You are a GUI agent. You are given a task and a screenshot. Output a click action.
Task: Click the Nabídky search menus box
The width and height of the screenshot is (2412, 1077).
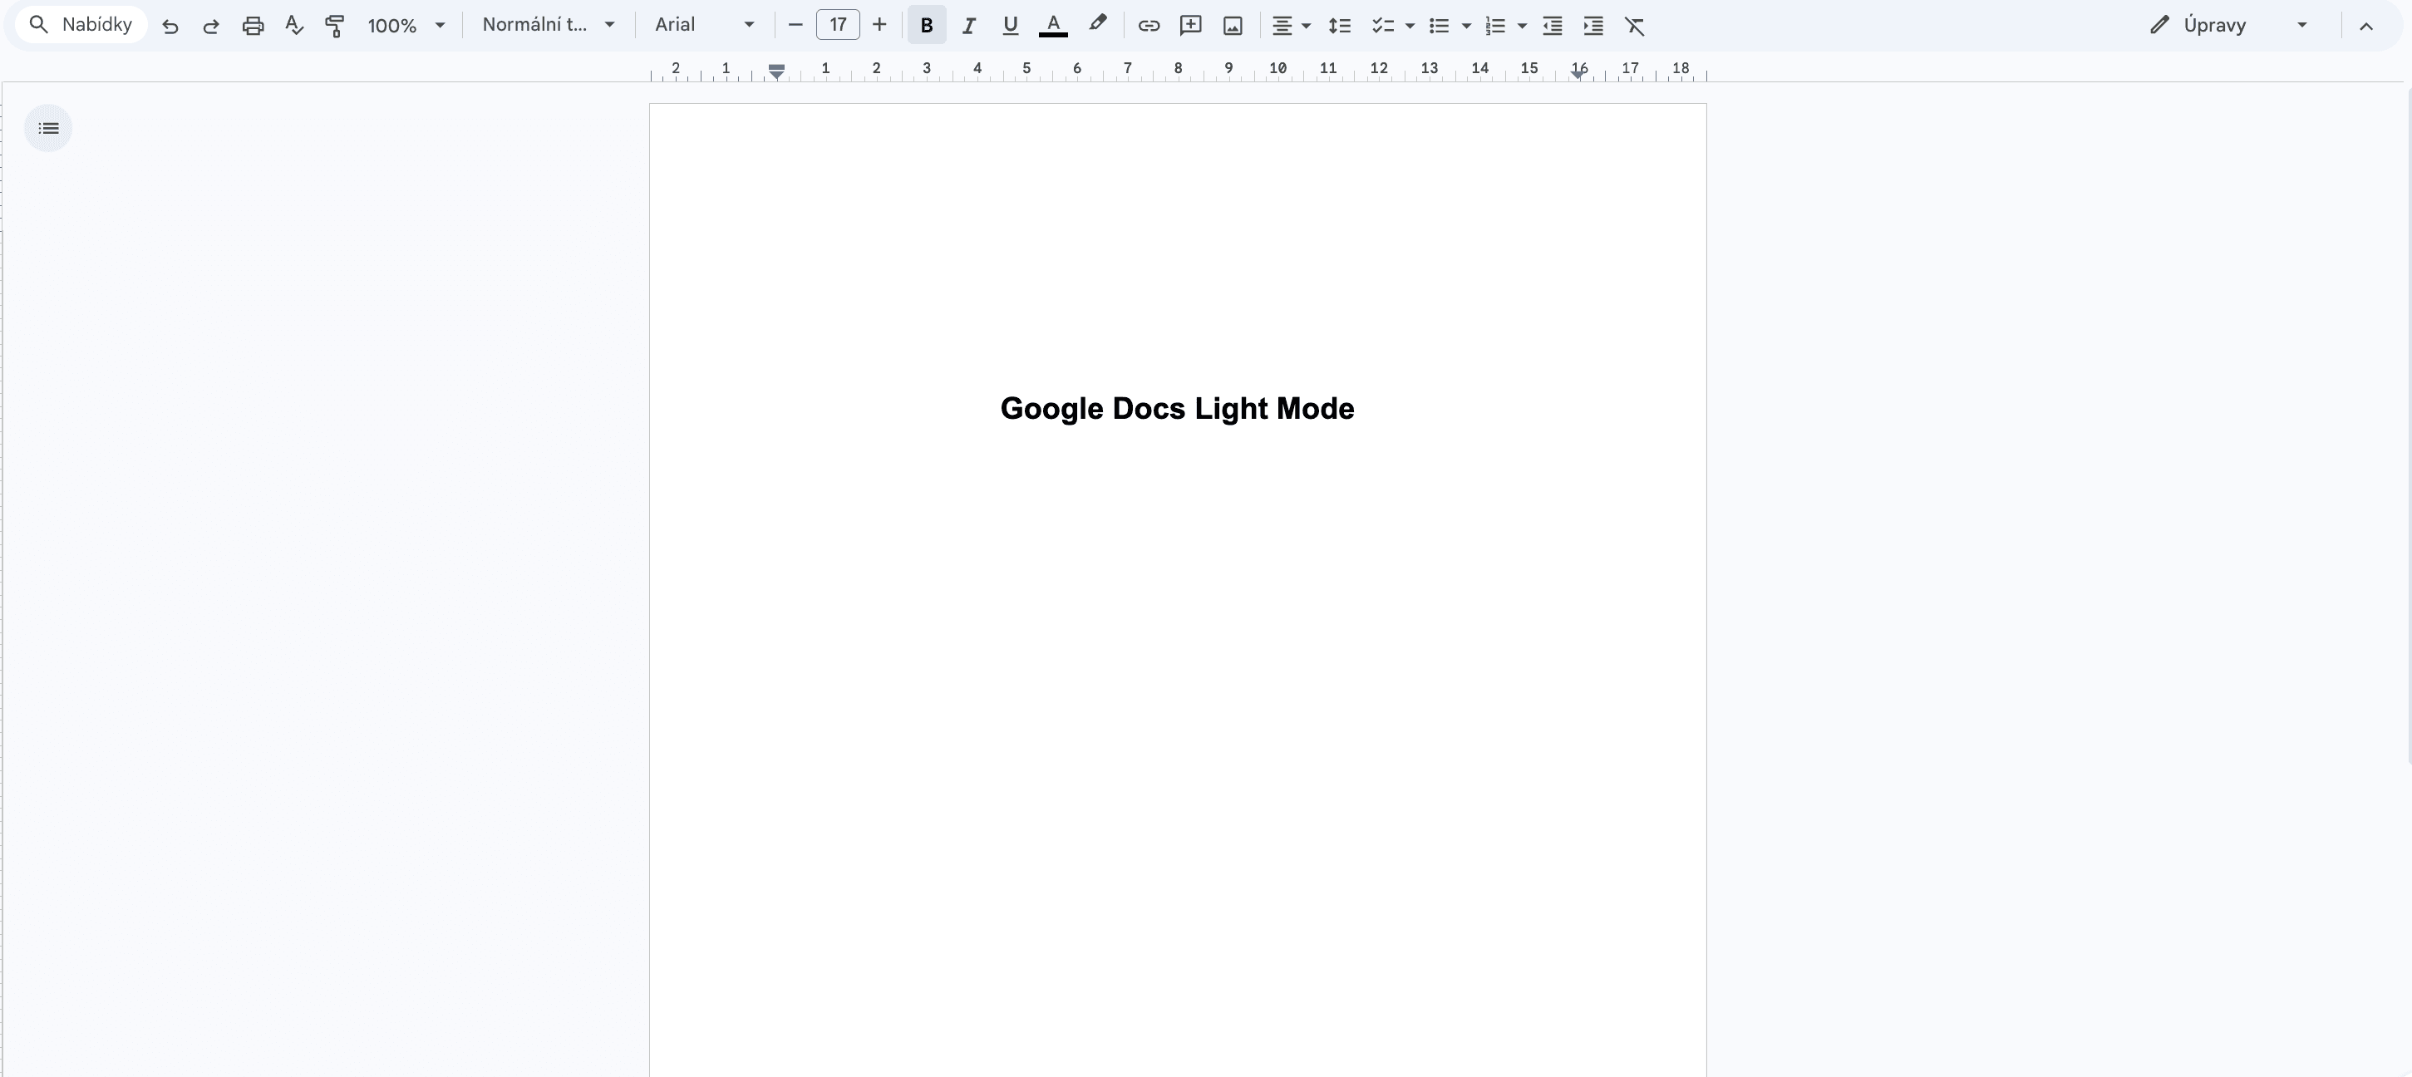[81, 25]
